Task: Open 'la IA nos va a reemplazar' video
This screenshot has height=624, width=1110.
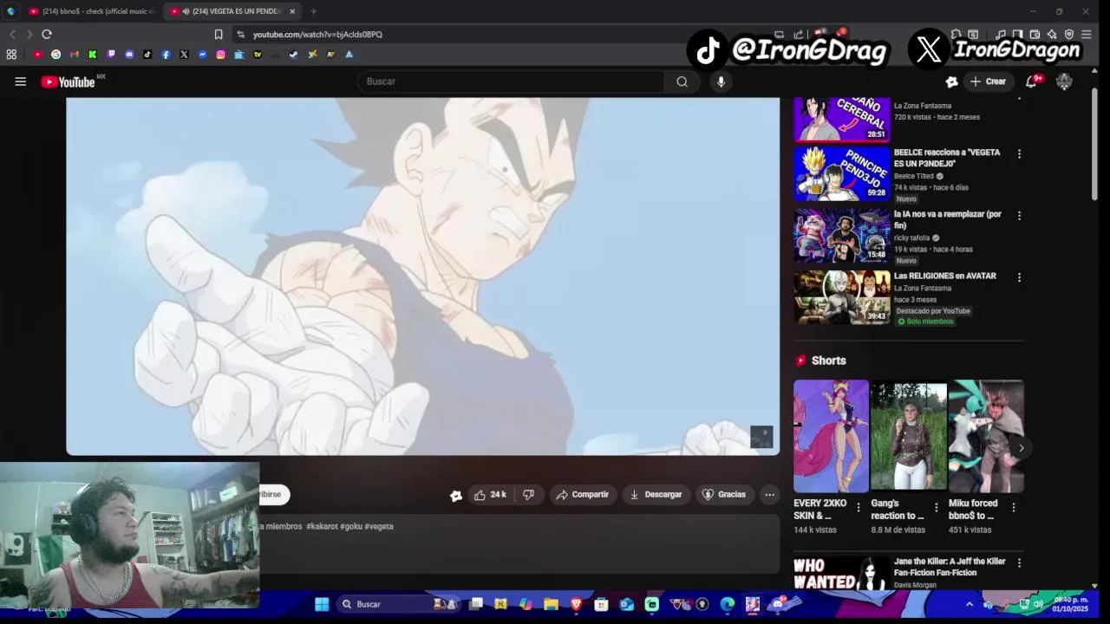Action: click(x=842, y=235)
